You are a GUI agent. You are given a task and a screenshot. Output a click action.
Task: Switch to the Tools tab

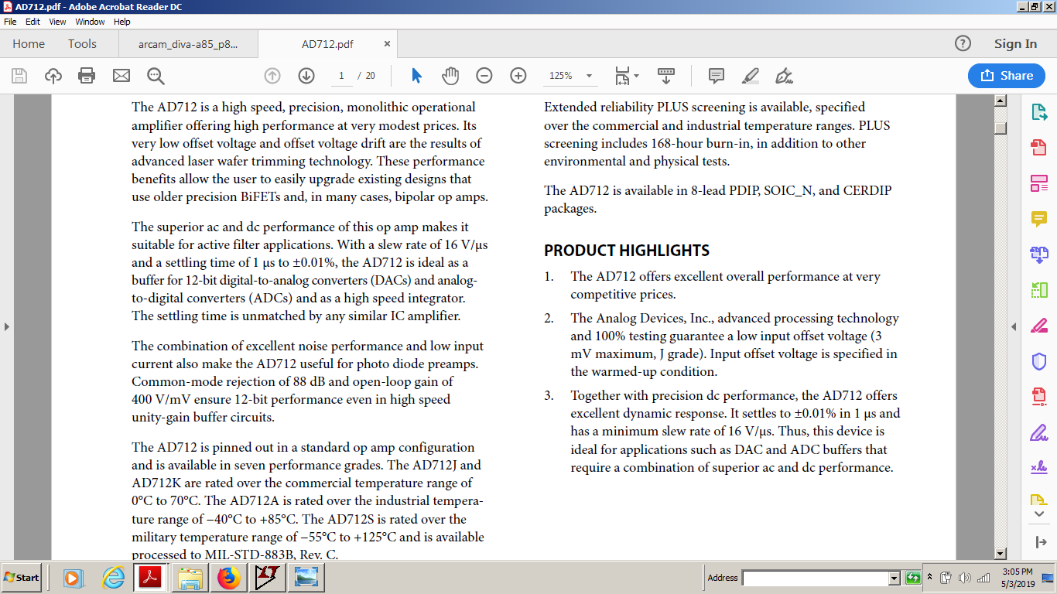(82, 44)
